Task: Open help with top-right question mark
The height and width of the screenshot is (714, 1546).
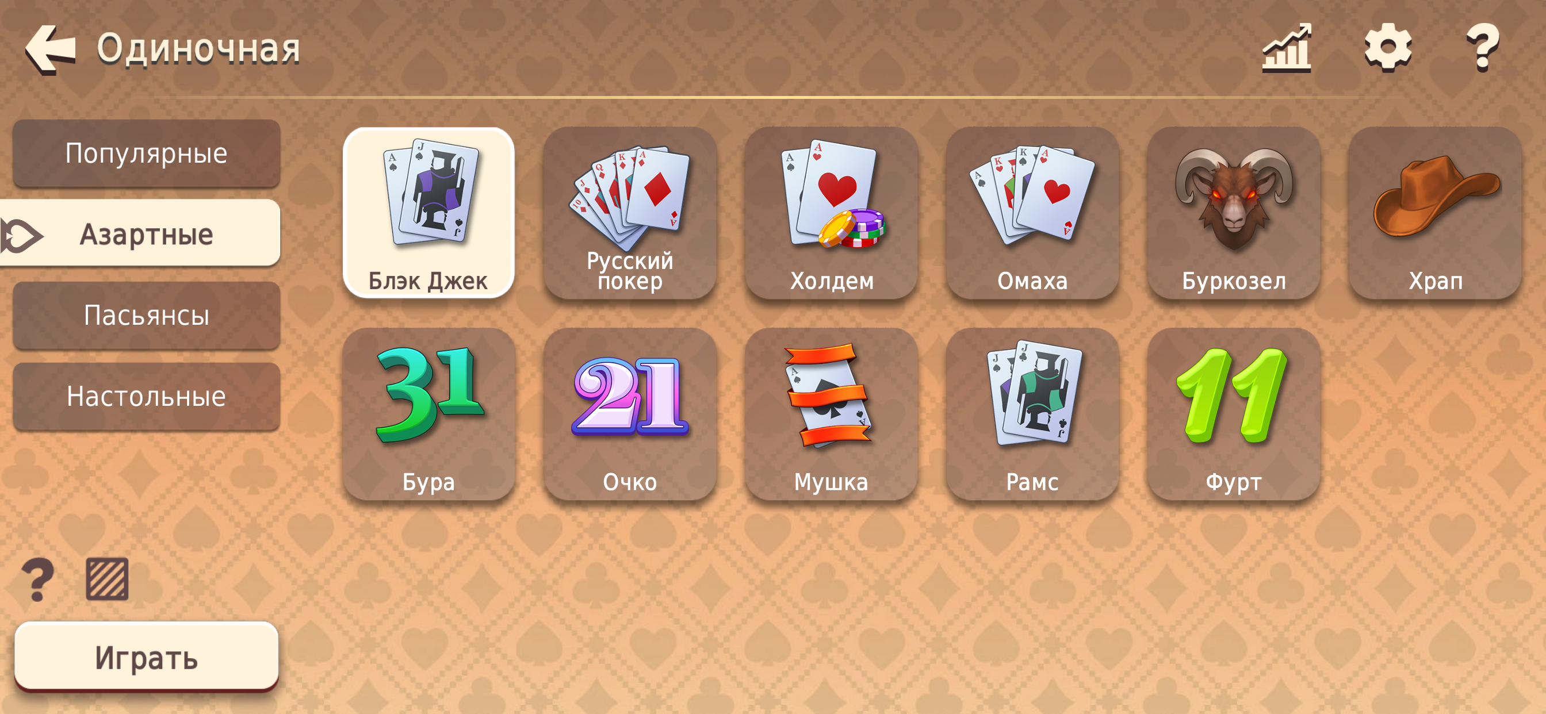Action: point(1482,48)
